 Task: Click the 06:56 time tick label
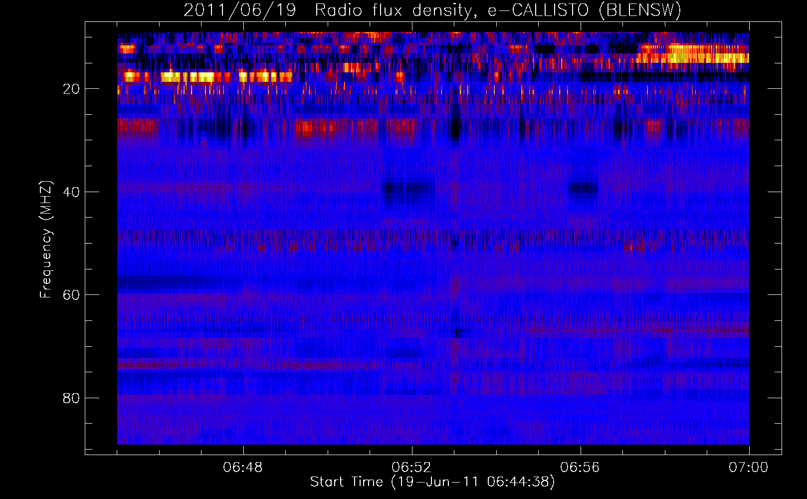tap(580, 468)
